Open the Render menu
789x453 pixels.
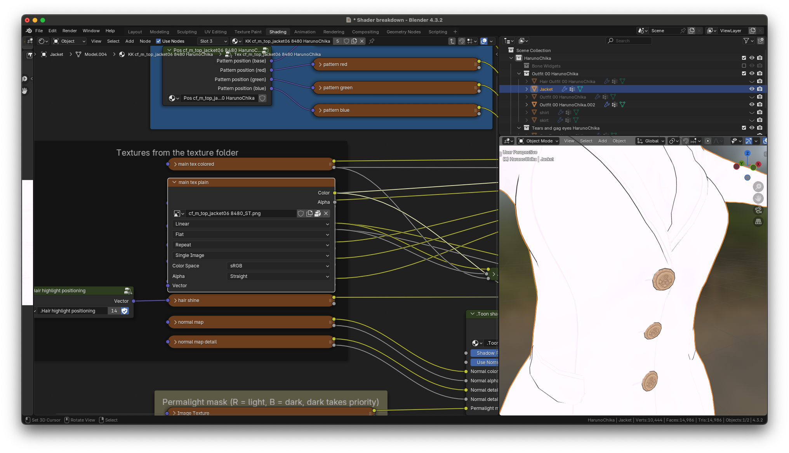tap(70, 31)
